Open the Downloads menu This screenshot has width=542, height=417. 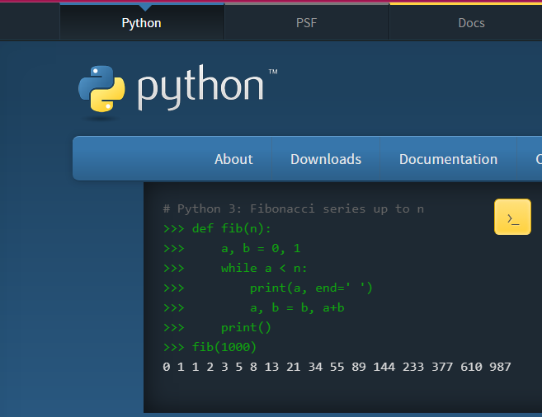coord(326,159)
